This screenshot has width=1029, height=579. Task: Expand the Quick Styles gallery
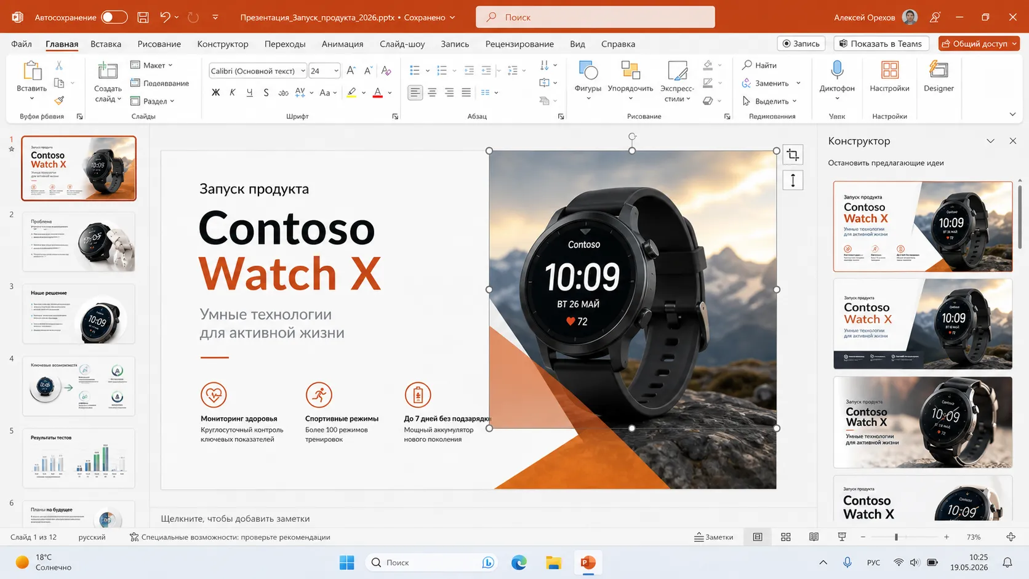coord(677,81)
